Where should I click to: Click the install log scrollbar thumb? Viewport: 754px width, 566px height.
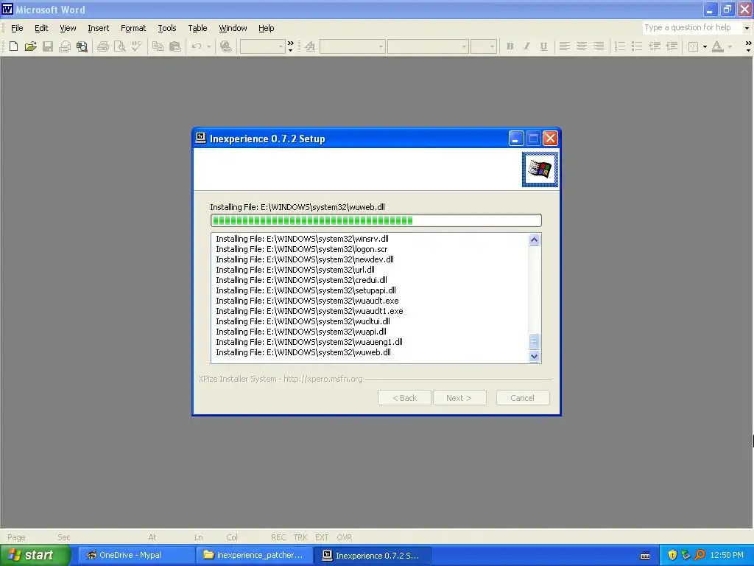[535, 341]
